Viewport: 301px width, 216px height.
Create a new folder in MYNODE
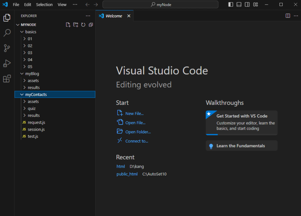click(x=76, y=25)
